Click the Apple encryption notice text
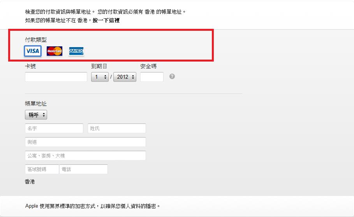The width and height of the screenshot is (354, 217). pyautogui.click(x=93, y=206)
